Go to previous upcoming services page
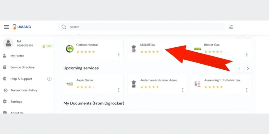269x134 pixels. tap(239, 69)
